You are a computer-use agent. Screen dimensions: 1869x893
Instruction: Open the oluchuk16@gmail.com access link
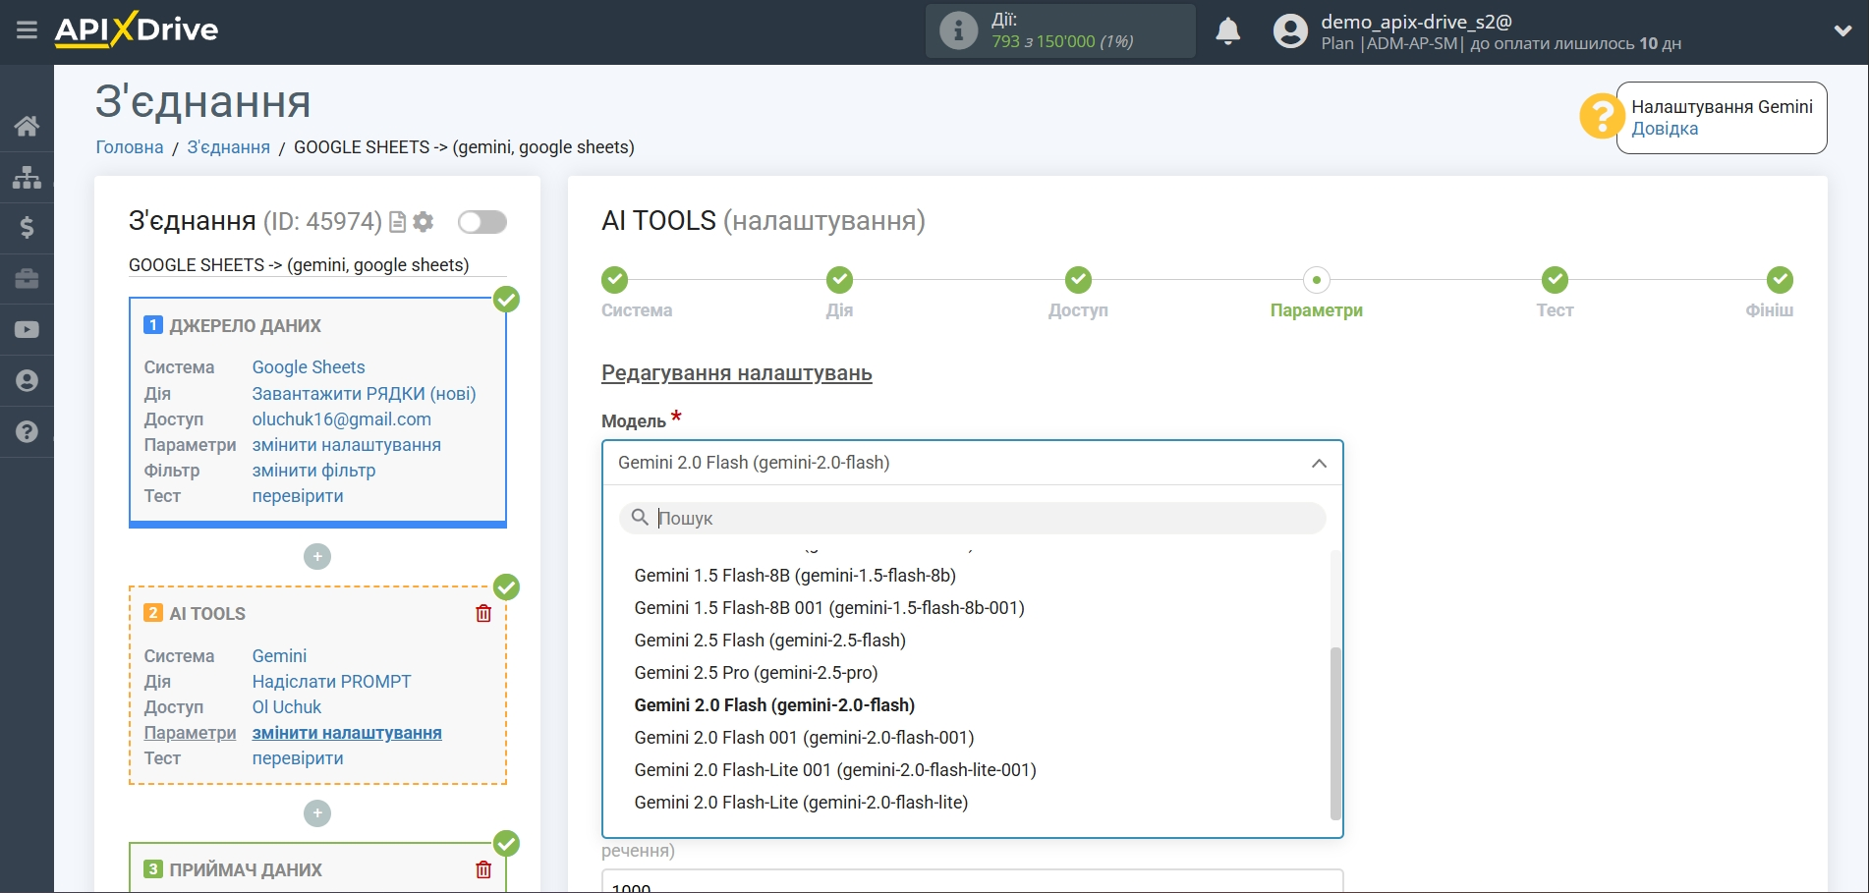coord(342,419)
